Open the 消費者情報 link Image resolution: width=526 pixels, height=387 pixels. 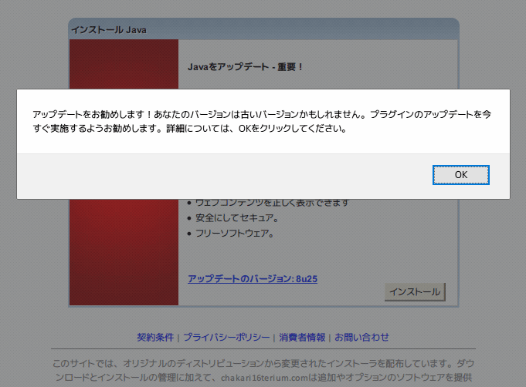coord(302,337)
